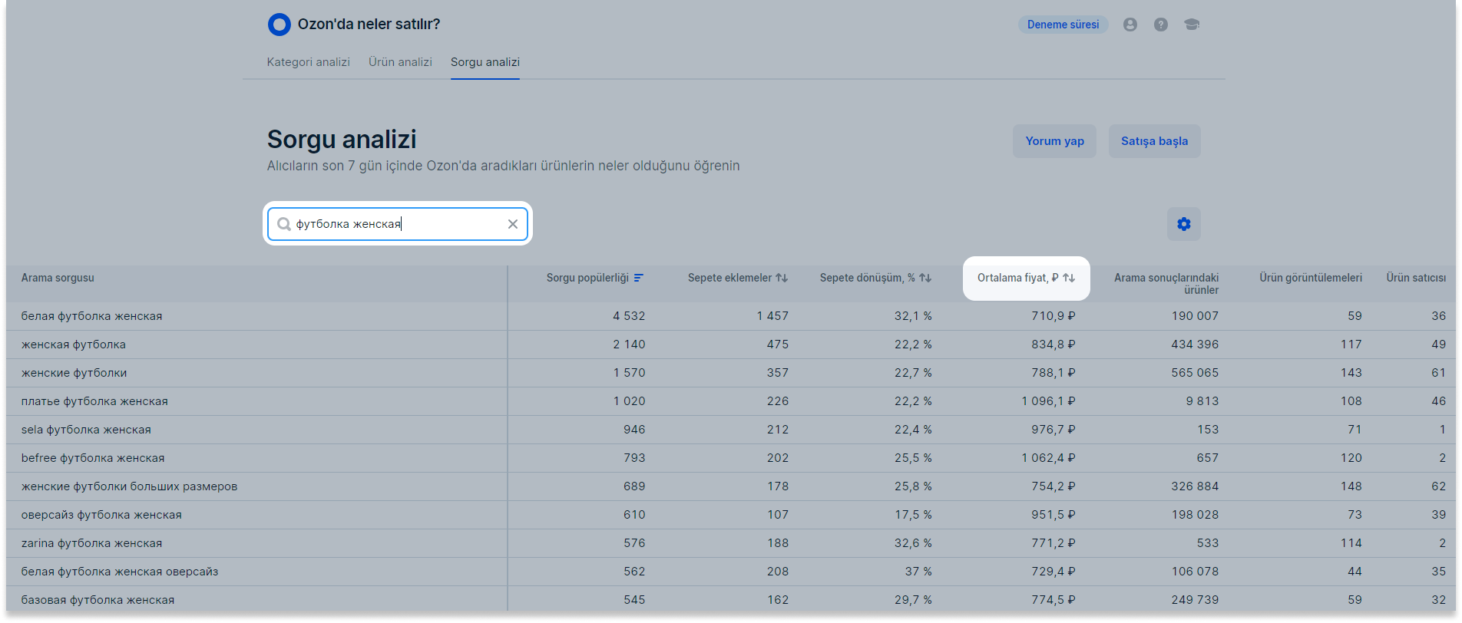Screen dimensions: 1462x623
Task: Focus the search query input field
Action: [x=395, y=224]
